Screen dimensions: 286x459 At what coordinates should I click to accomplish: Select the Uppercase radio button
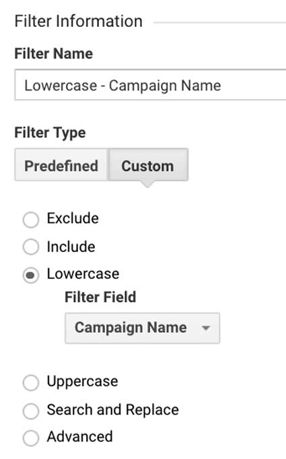click(x=31, y=383)
